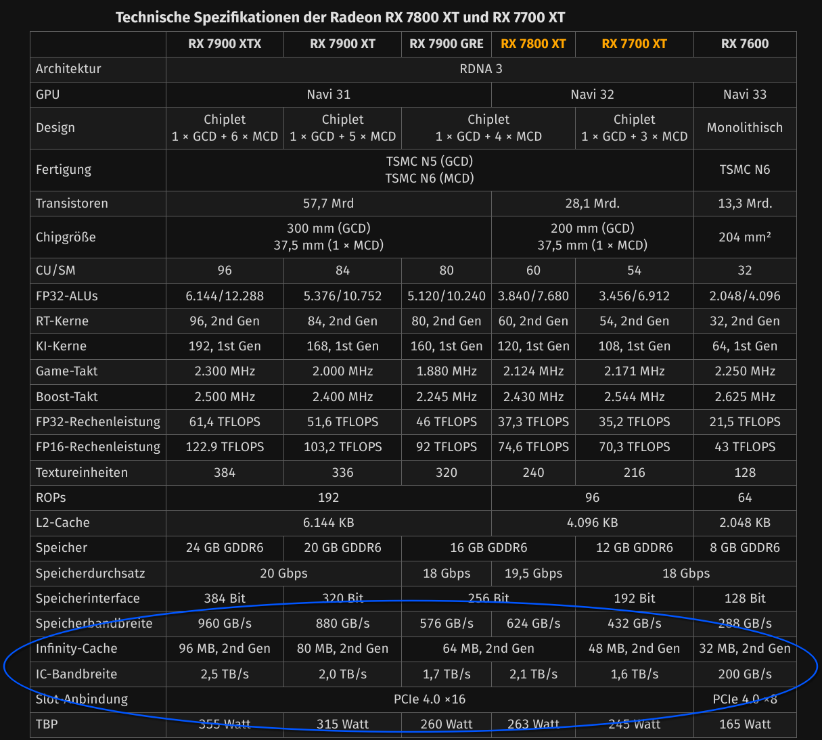The height and width of the screenshot is (740, 822).
Task: Click the '120, 1st Gen' KI-Kerne cell
Action: click(533, 346)
